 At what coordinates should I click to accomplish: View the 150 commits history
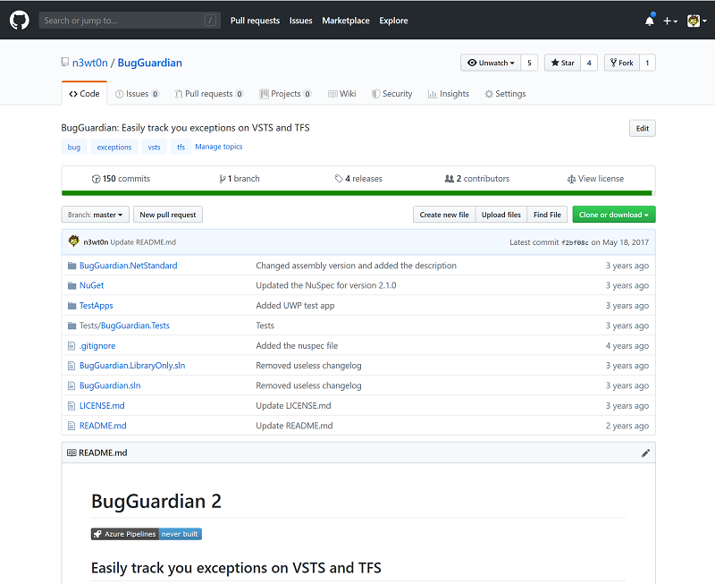[121, 178]
